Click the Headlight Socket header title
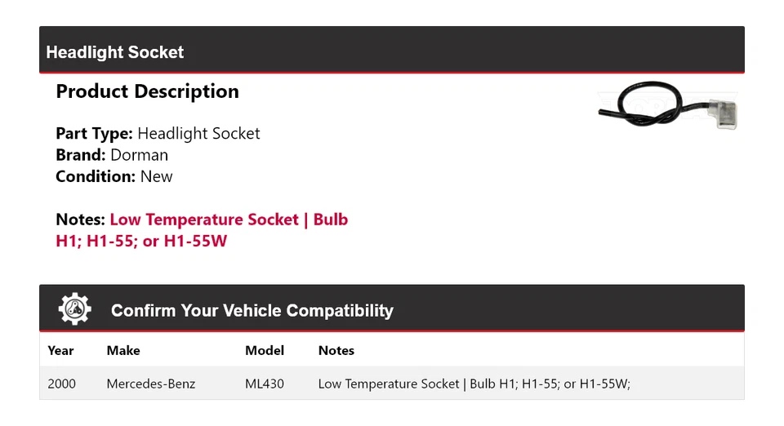Image resolution: width=784 pixels, height=426 pixels. coord(114,52)
